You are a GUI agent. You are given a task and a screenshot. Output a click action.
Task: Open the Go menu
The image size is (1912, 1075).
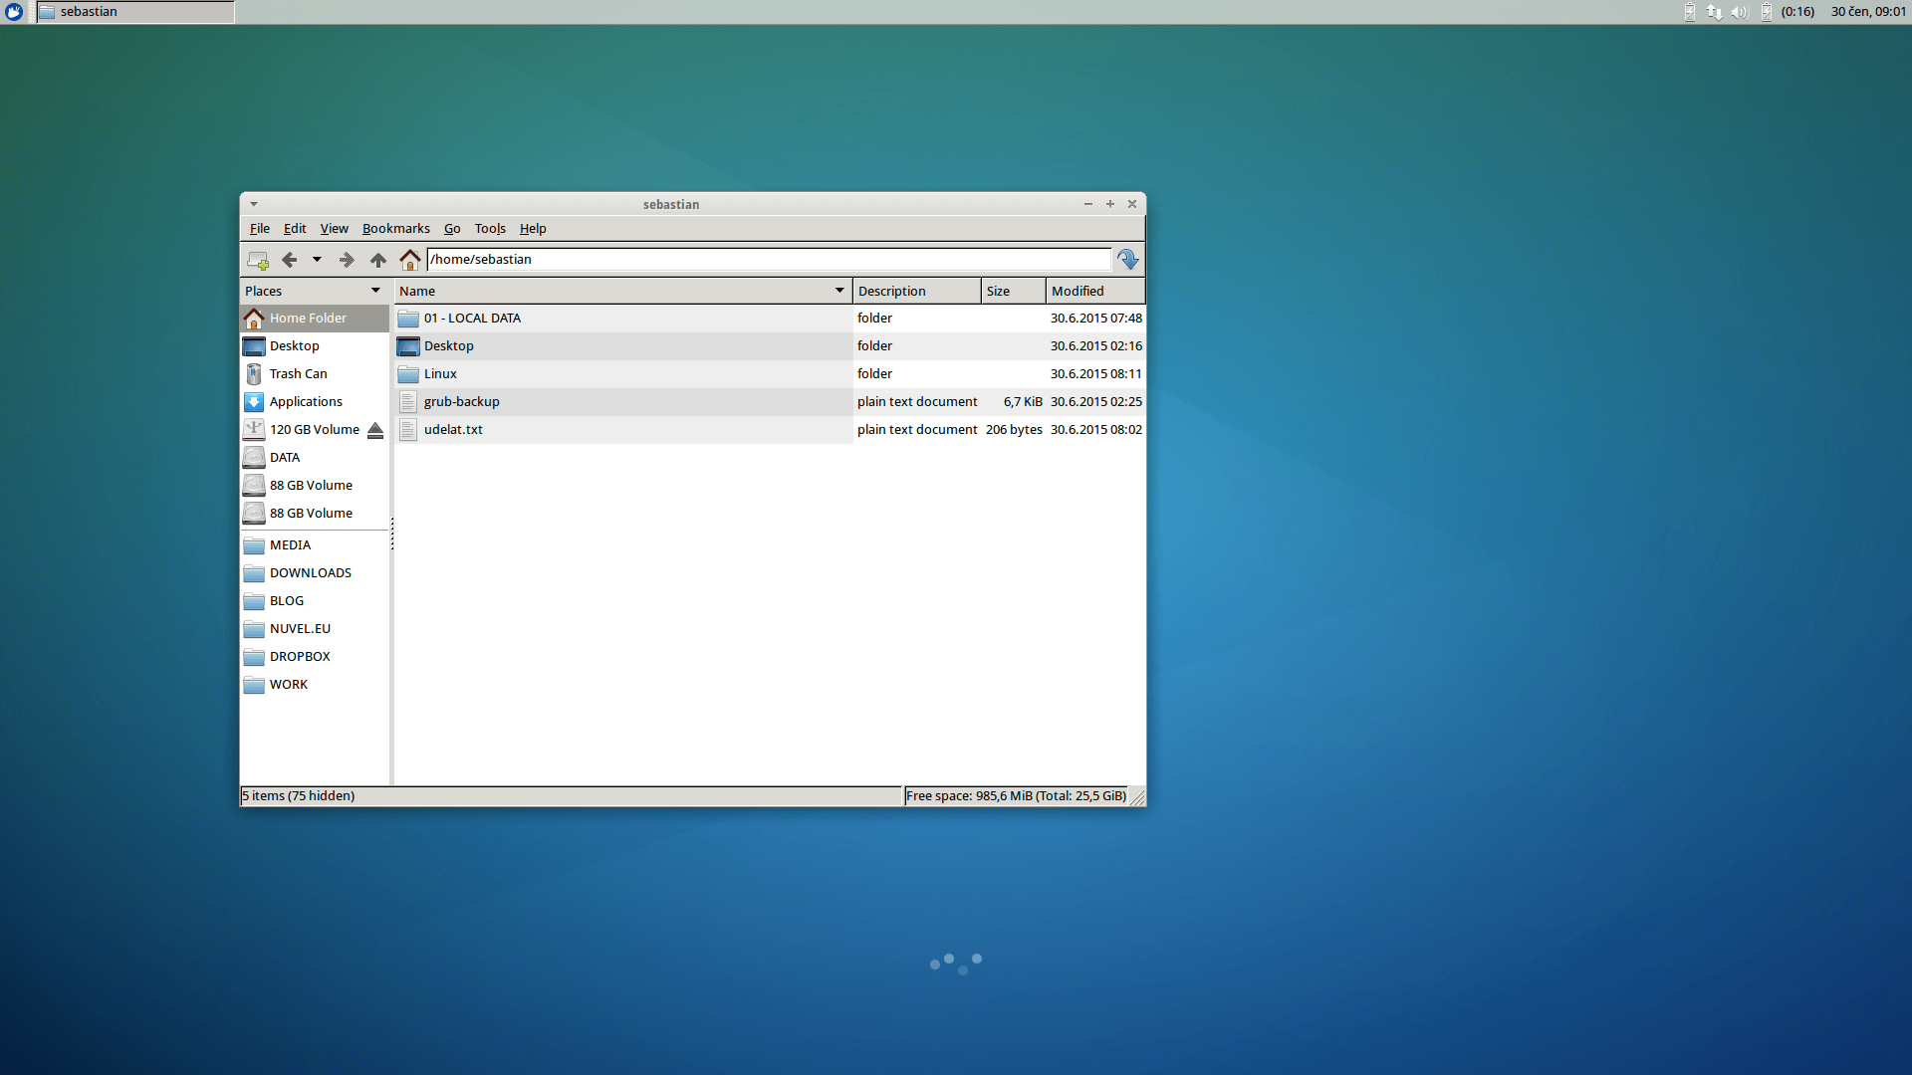coord(452,229)
